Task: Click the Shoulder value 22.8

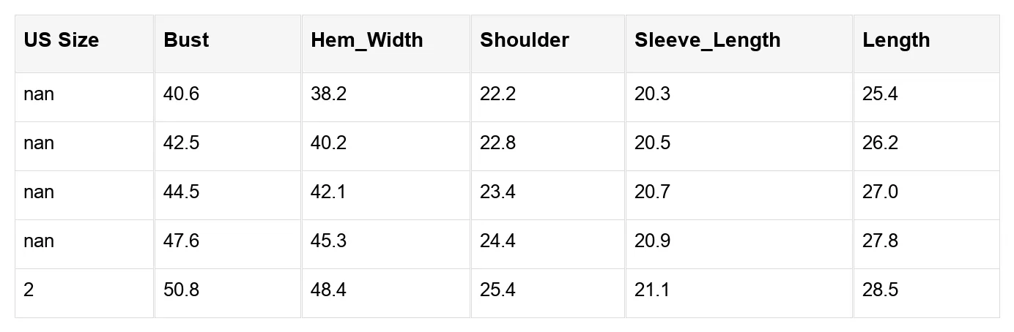Action: click(x=497, y=143)
